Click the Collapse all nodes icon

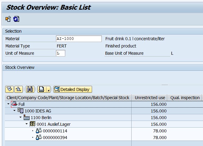19,89
